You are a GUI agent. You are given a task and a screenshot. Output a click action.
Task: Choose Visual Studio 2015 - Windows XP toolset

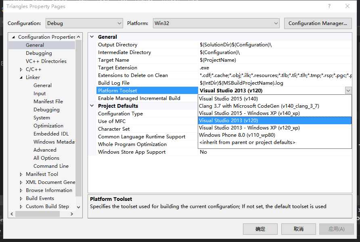coord(274,113)
